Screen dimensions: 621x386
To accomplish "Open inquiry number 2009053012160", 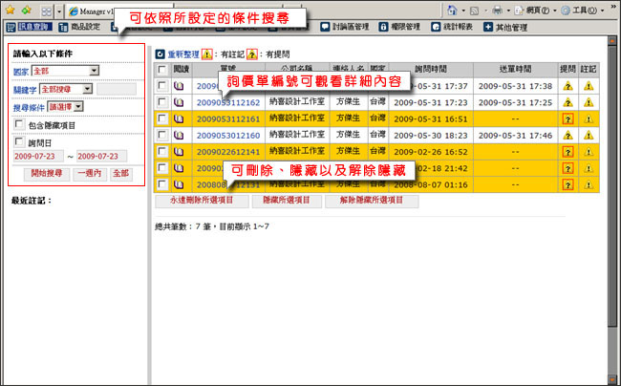I will (x=228, y=136).
